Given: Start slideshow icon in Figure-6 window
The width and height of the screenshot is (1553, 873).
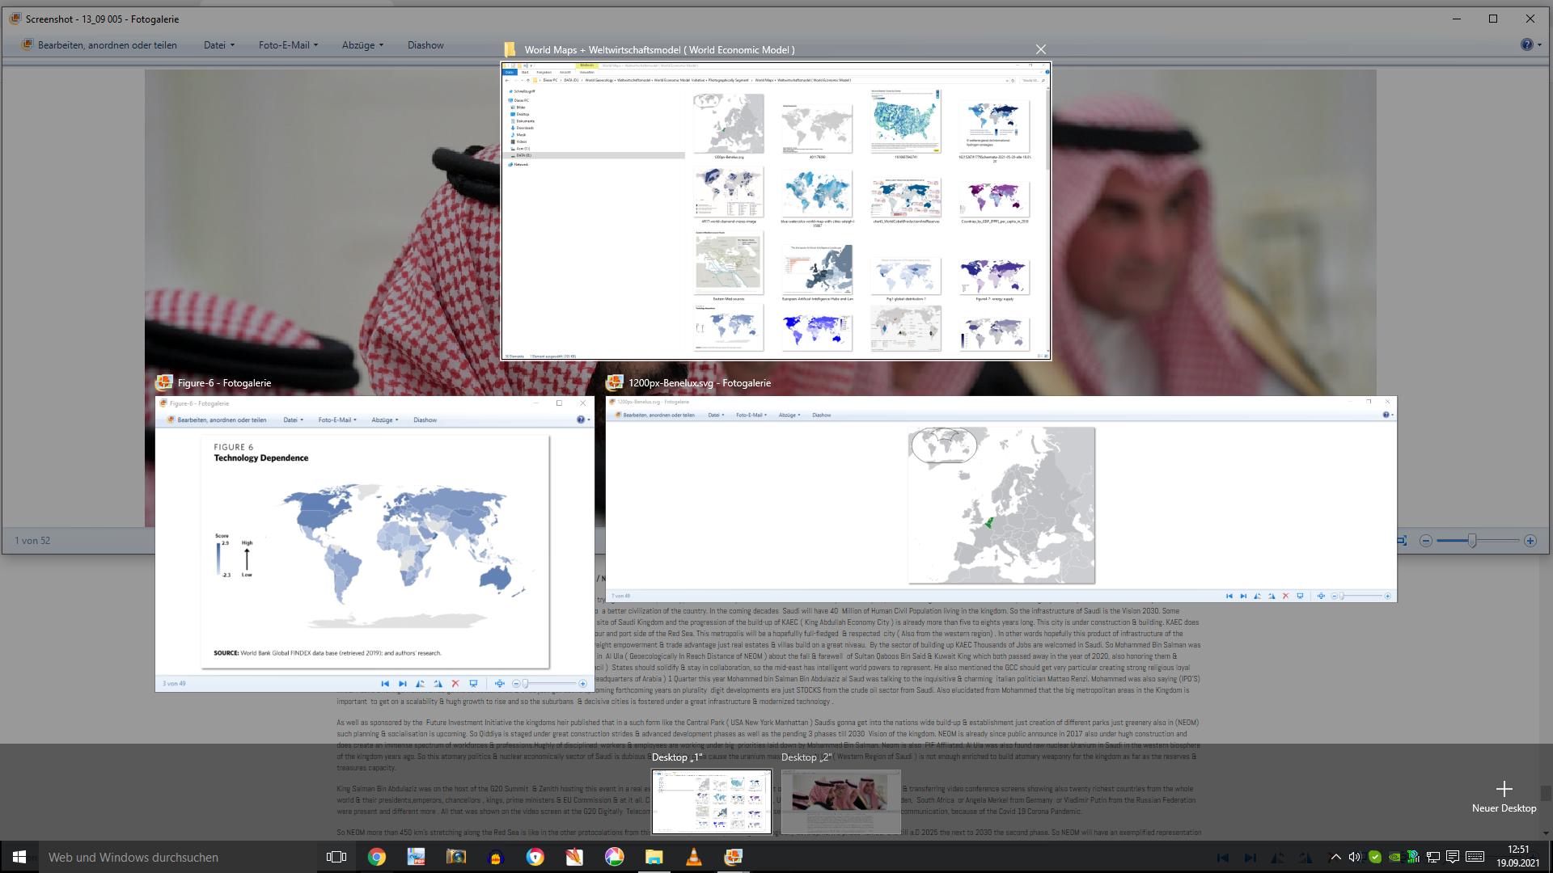Looking at the screenshot, I should [x=474, y=684].
